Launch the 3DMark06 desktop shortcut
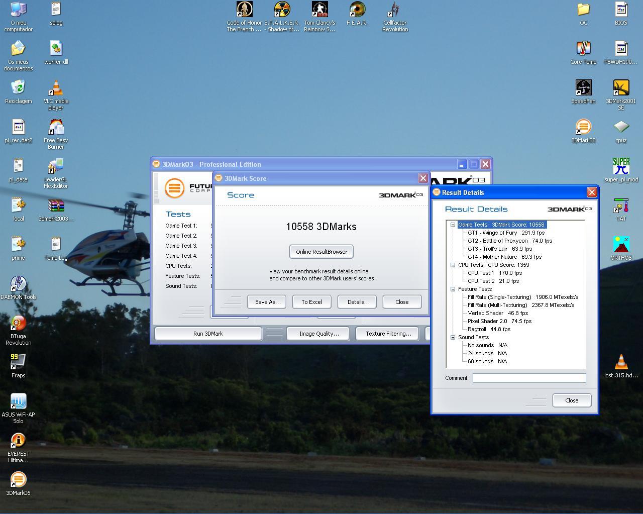 coord(18,479)
